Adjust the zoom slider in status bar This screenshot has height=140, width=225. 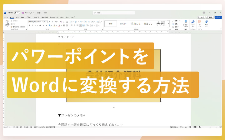[211, 127]
